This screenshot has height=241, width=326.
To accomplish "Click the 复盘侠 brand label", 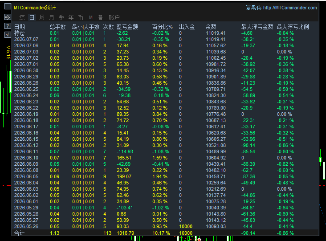I will pos(253,8).
